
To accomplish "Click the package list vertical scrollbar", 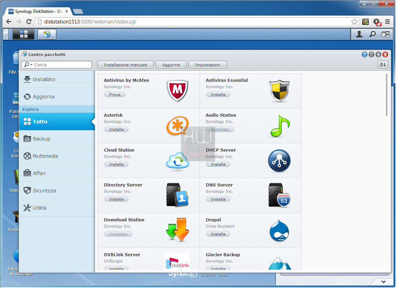I will (386, 95).
